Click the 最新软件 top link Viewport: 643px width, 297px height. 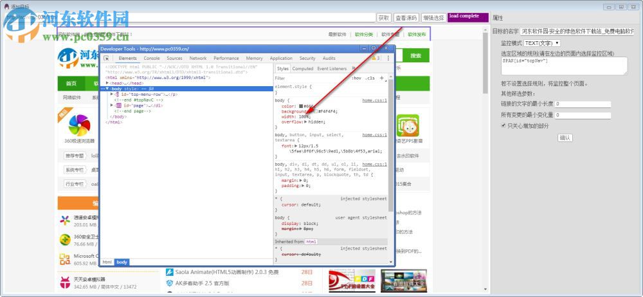(337, 35)
